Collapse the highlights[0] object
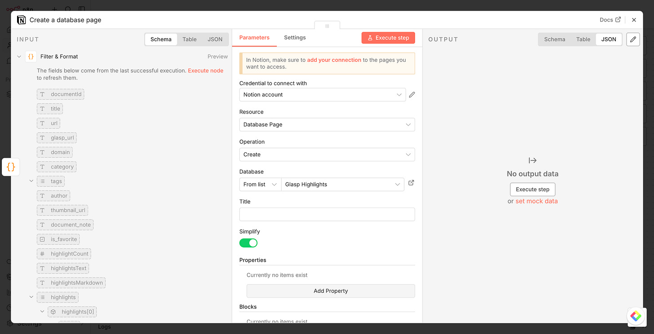Image resolution: width=654 pixels, height=334 pixels. [42, 312]
